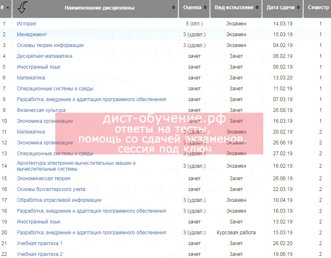Open the 'Менеджмент' discipline link

coord(32,35)
